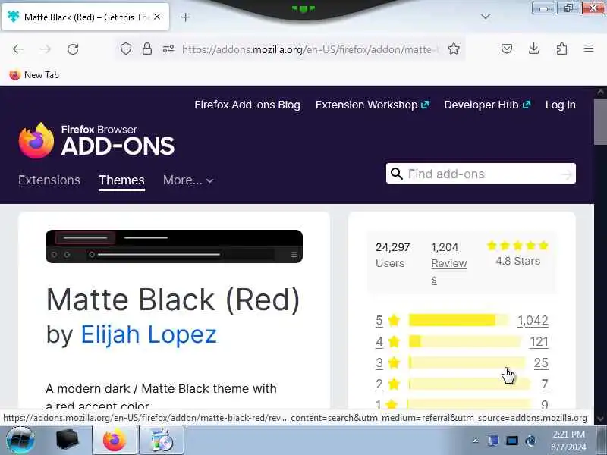Click the 5-star rating bar

[459, 320]
